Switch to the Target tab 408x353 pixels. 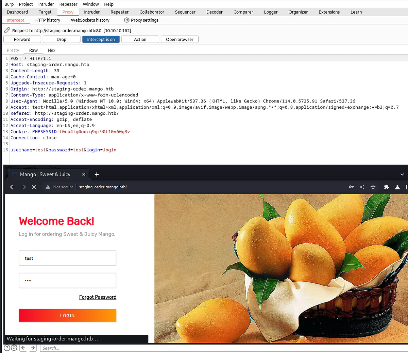point(45,12)
